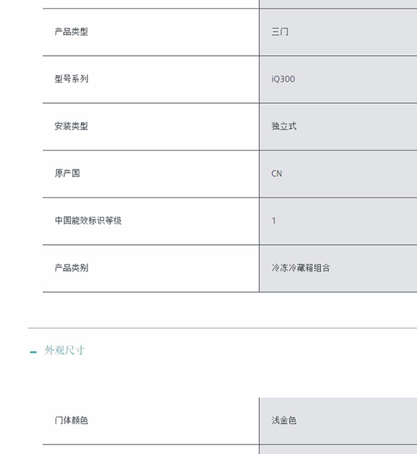Viewport: 417px width, 454px height.
Task: Collapse the 外观尺寸 section via minus icon
Action: pos(34,351)
